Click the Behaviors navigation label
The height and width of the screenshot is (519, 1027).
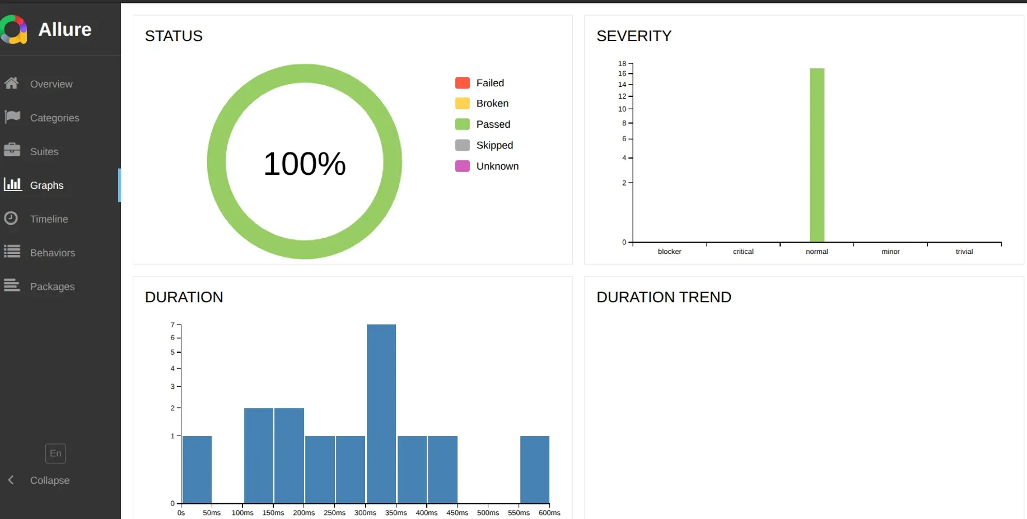pyautogui.click(x=53, y=252)
